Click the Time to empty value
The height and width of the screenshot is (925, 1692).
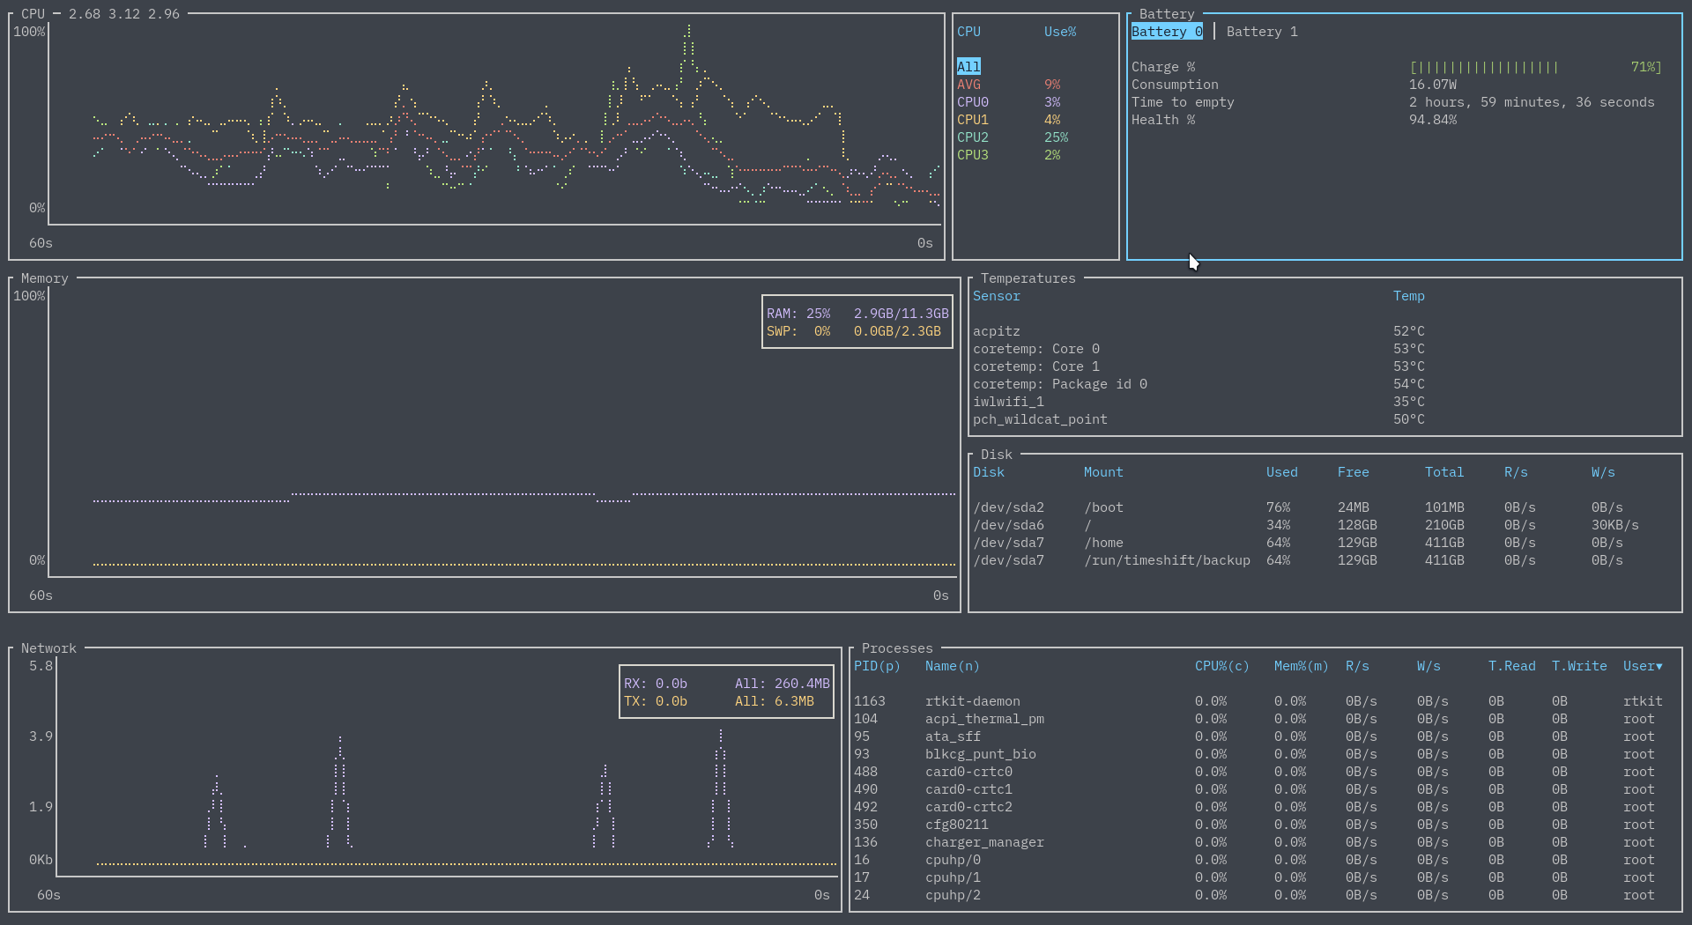tap(1532, 102)
